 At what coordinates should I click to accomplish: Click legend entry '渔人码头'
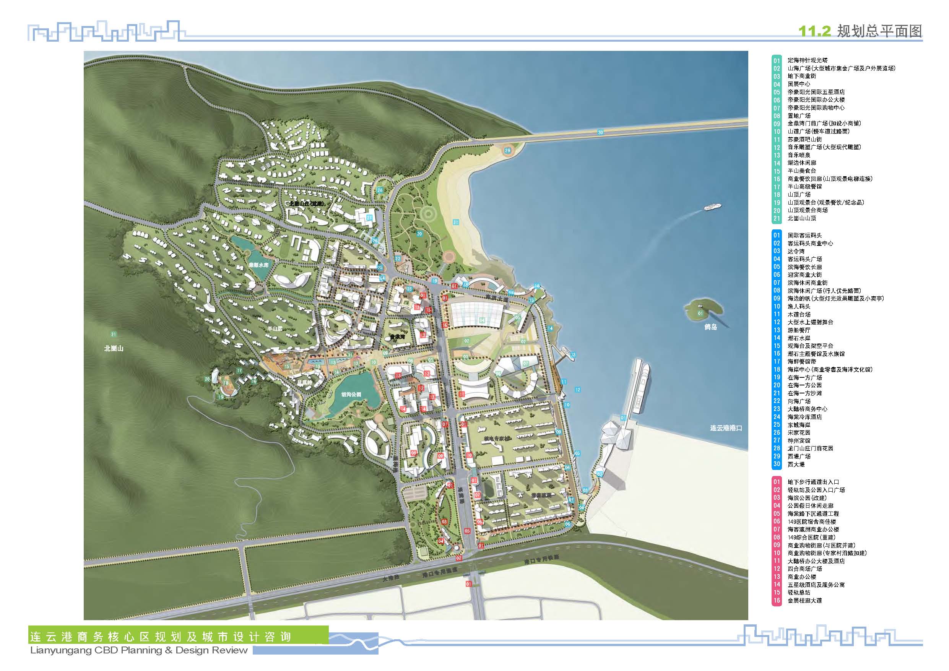point(799,306)
